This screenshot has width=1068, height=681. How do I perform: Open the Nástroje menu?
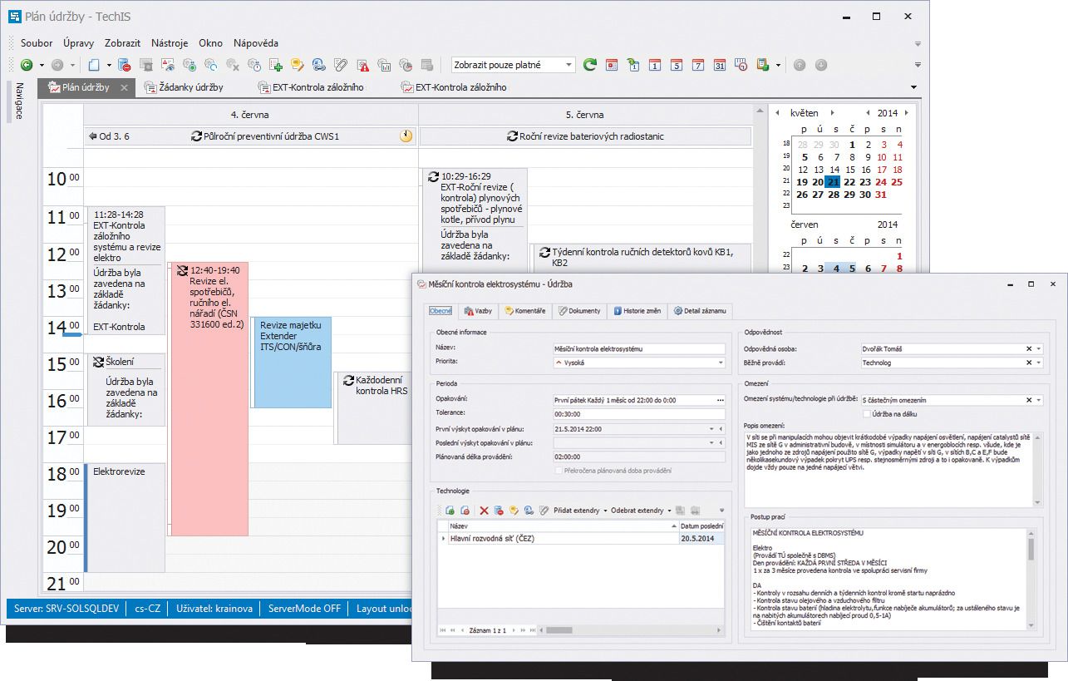pyautogui.click(x=170, y=42)
